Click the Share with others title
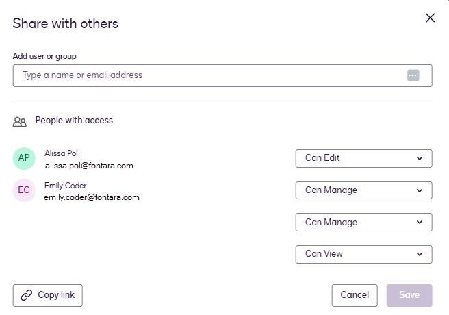449x315 pixels. (x=66, y=23)
